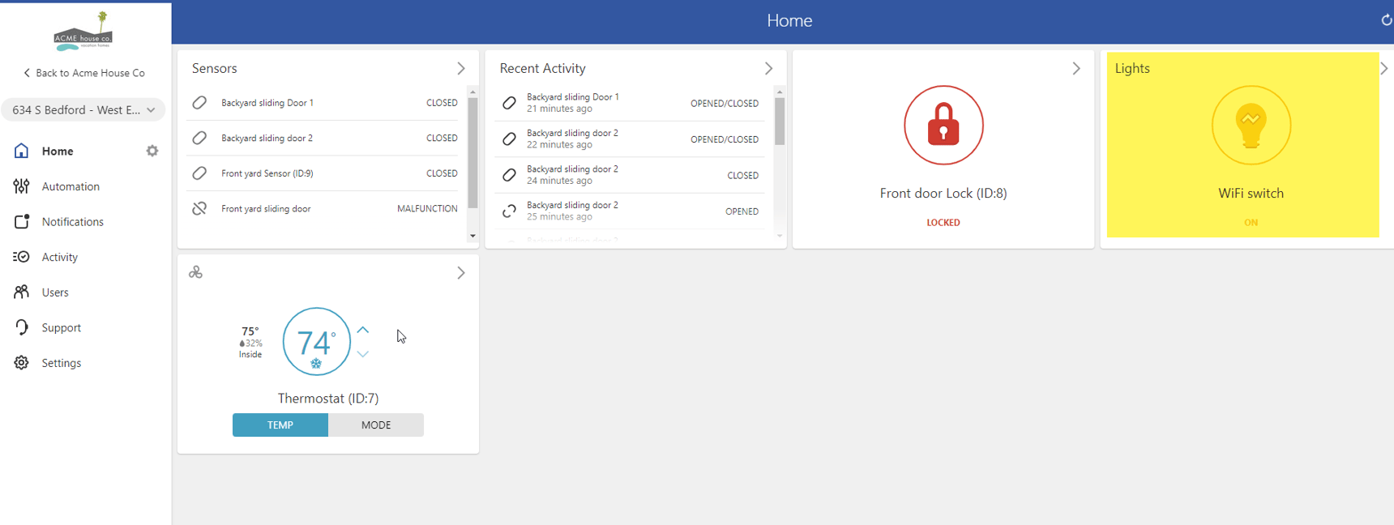Select the TEMP thermostat tab
Image resolution: width=1394 pixels, height=525 pixels.
pyautogui.click(x=280, y=425)
